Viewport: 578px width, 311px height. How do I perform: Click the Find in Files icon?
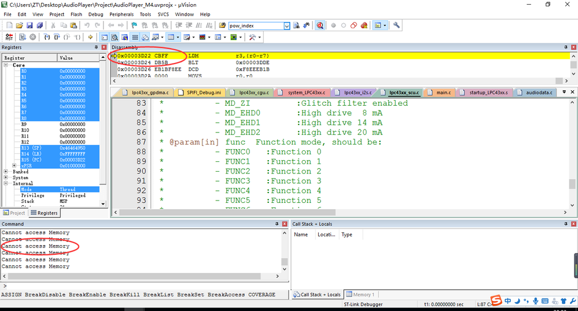(222, 25)
